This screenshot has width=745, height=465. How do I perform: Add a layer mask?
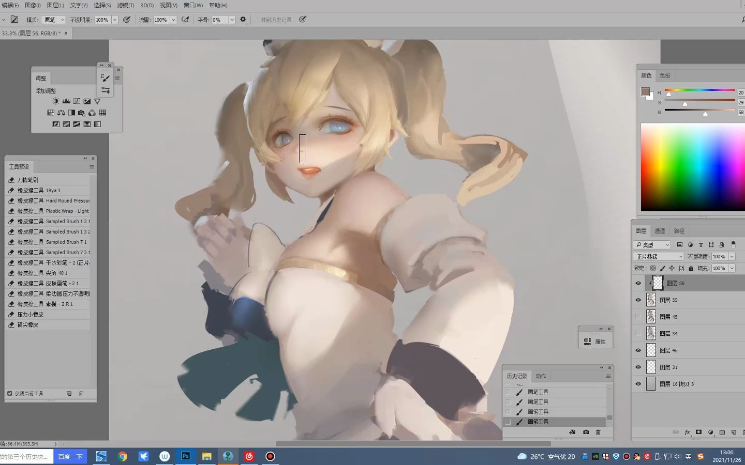coord(698,432)
